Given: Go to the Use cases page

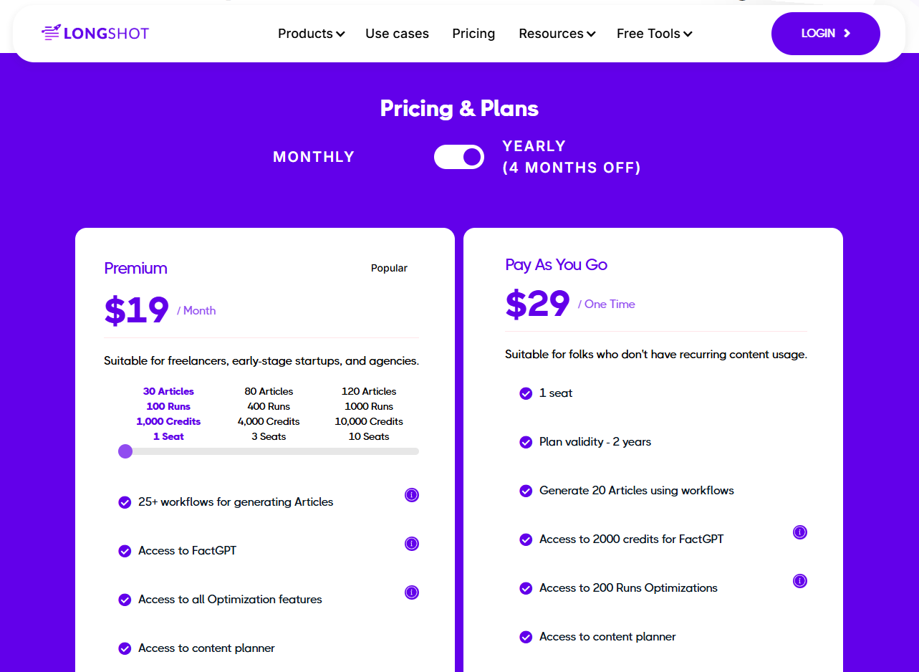Looking at the screenshot, I should pos(397,34).
